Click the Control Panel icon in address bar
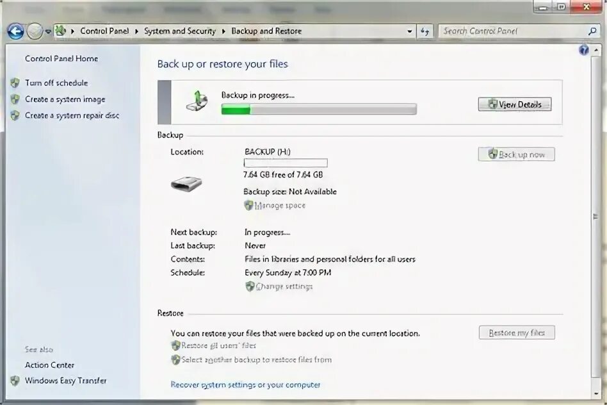Image resolution: width=607 pixels, height=405 pixels. click(60, 31)
